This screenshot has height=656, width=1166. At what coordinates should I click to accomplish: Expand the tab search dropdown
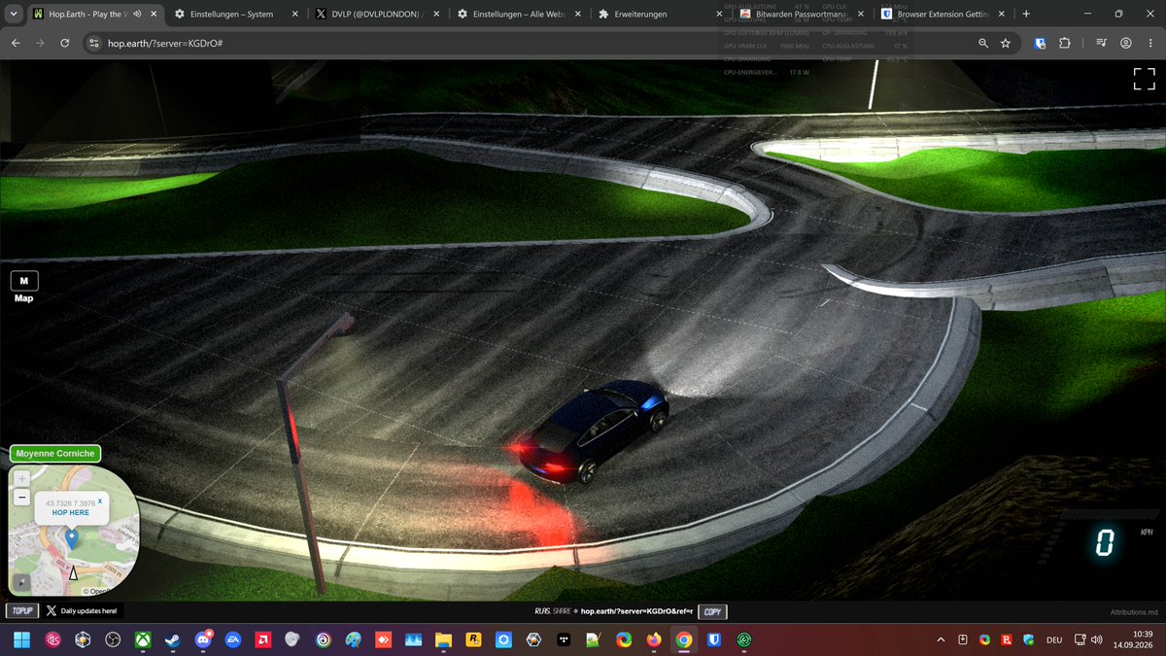14,15
